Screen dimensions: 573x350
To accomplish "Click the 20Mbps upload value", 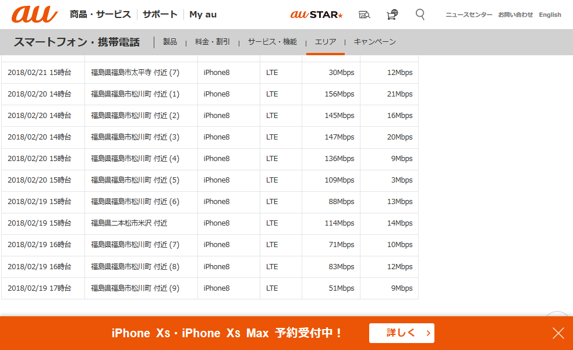I will [x=400, y=137].
